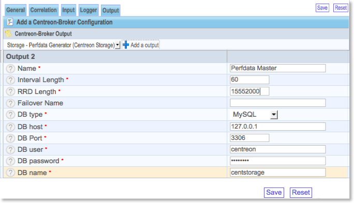
Task: Click the bottom Save button
Action: tap(274, 192)
